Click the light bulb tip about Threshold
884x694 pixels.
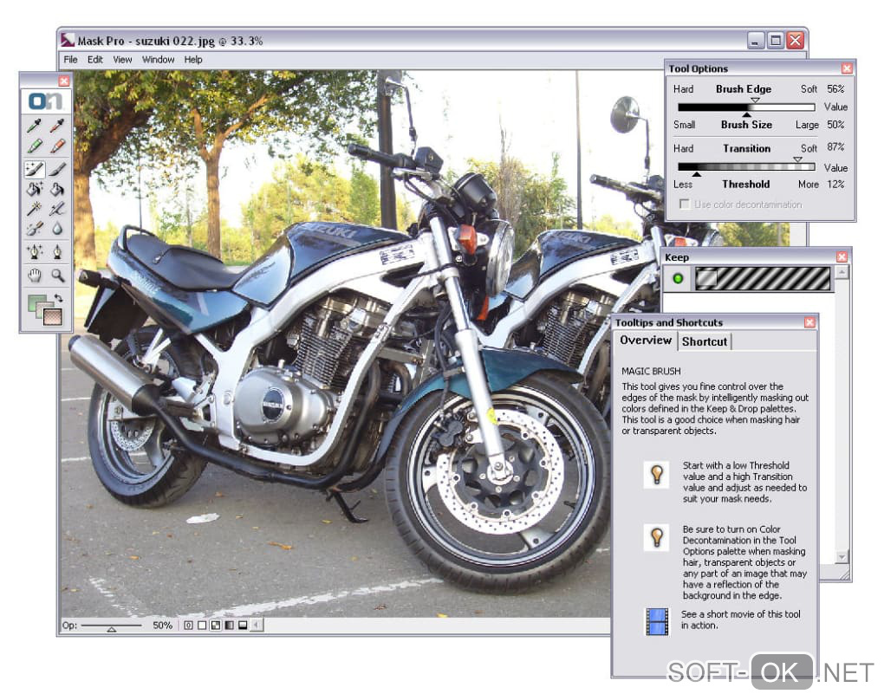(657, 474)
